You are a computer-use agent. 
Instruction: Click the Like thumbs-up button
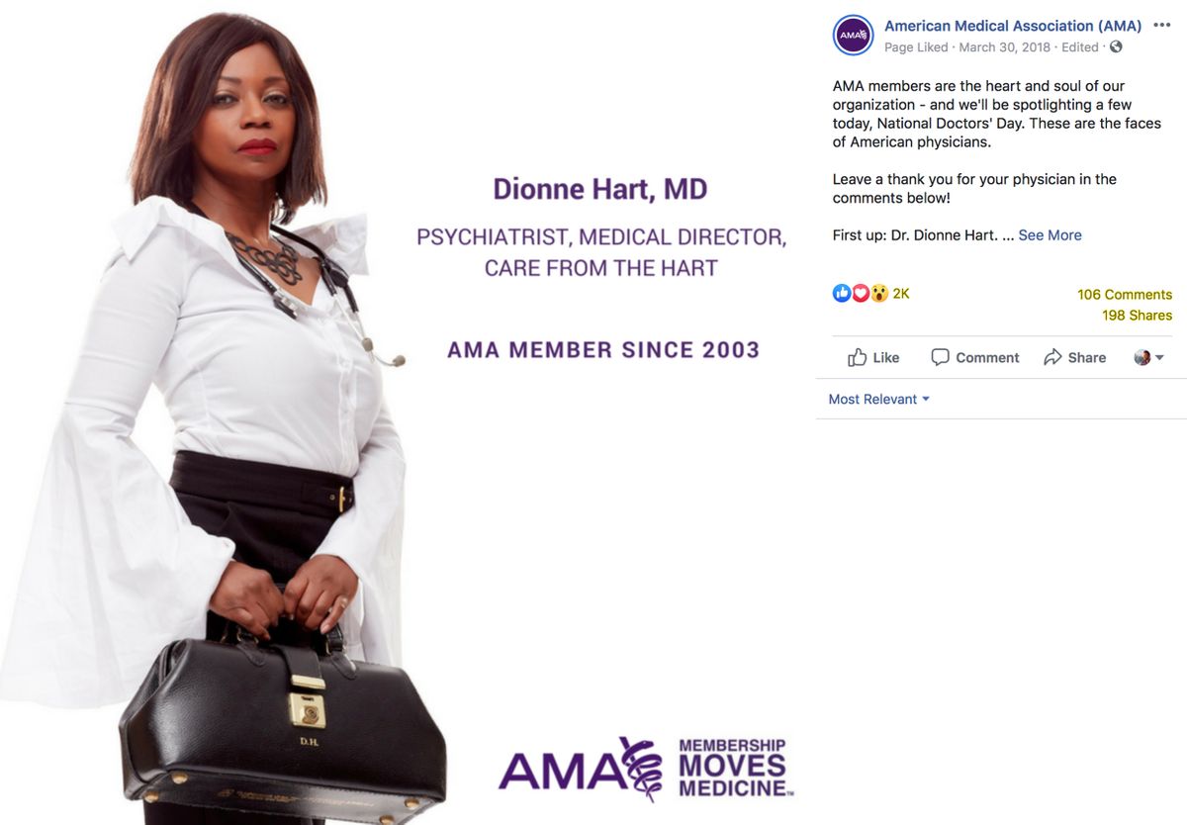pos(873,357)
